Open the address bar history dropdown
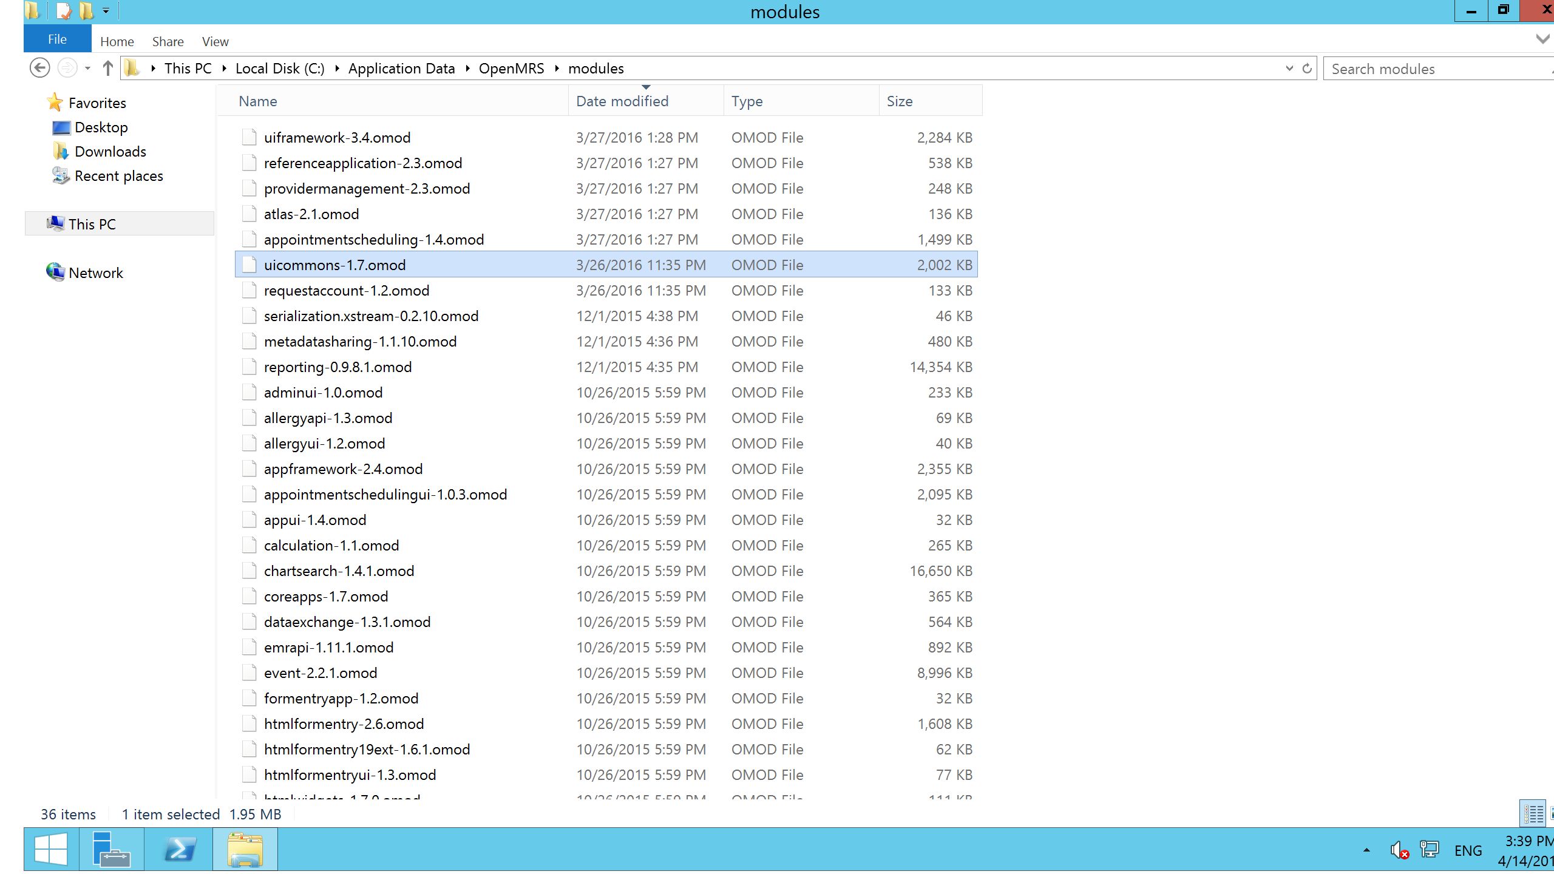Image resolution: width=1554 pixels, height=874 pixels. [1289, 69]
